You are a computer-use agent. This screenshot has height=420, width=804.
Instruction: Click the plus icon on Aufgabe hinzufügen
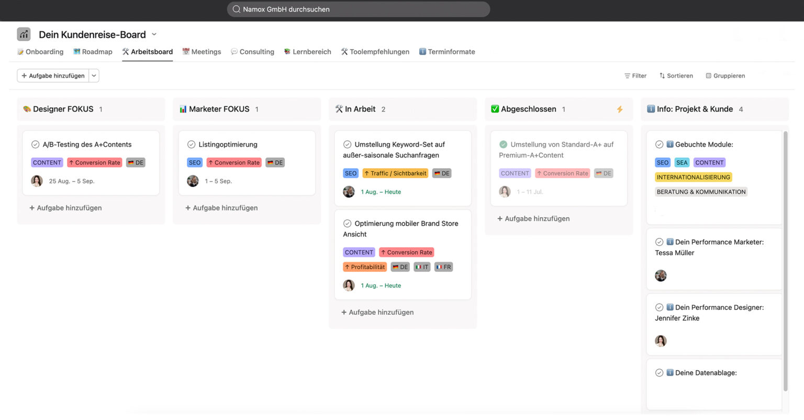tap(25, 75)
